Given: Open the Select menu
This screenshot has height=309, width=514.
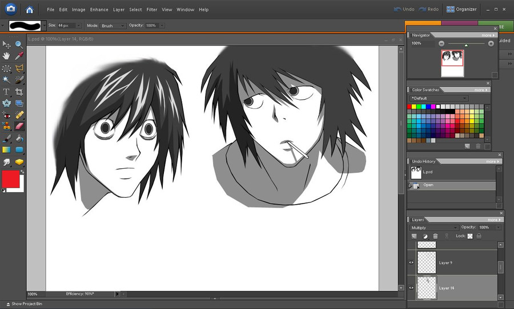Looking at the screenshot, I should (x=135, y=10).
